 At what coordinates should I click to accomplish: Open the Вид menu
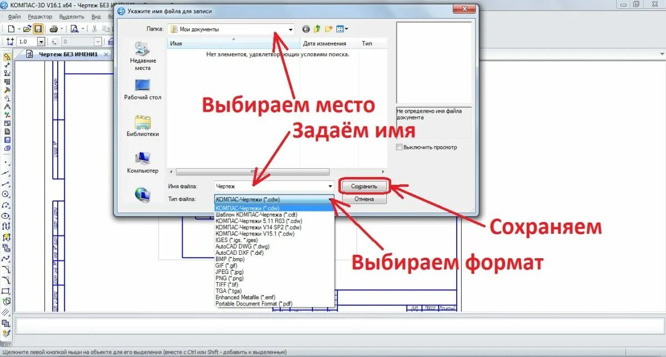pos(96,16)
